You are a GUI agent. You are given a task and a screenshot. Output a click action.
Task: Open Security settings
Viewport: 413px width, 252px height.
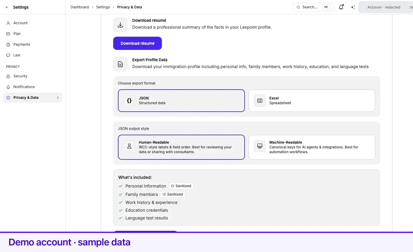33,76
